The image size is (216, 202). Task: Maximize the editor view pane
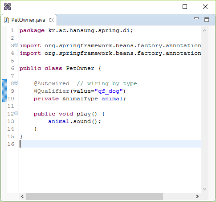pos(207,20)
